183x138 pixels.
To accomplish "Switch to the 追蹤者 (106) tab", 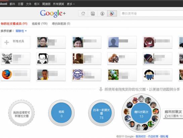I will click(40, 24).
